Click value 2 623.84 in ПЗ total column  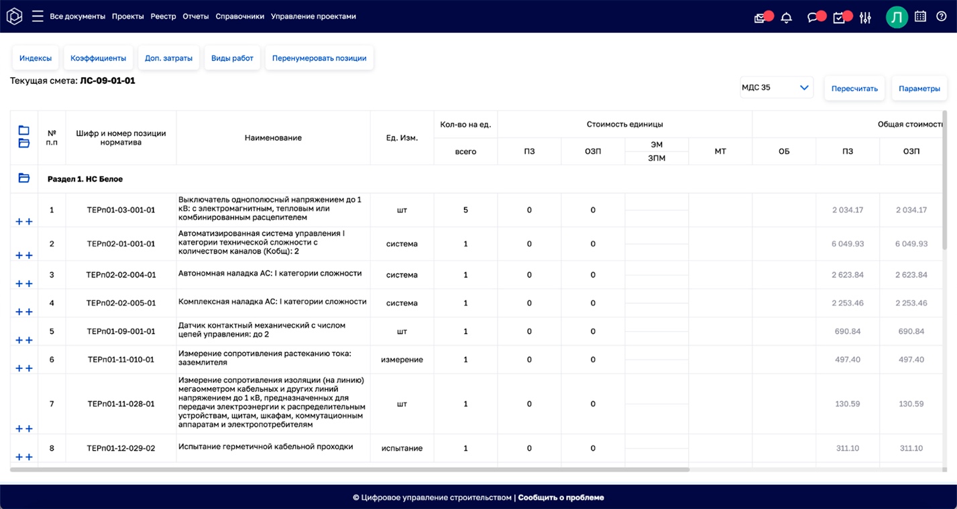point(848,275)
